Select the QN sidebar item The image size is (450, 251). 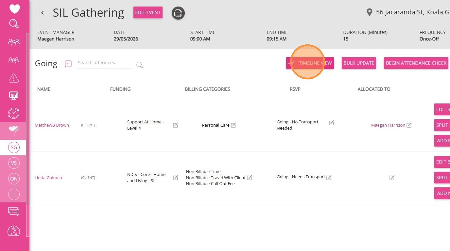(x=14, y=179)
